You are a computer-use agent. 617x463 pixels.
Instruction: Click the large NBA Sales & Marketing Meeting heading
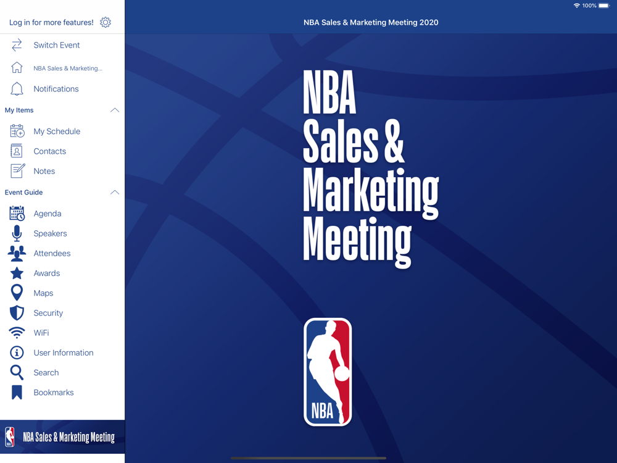pos(371,169)
